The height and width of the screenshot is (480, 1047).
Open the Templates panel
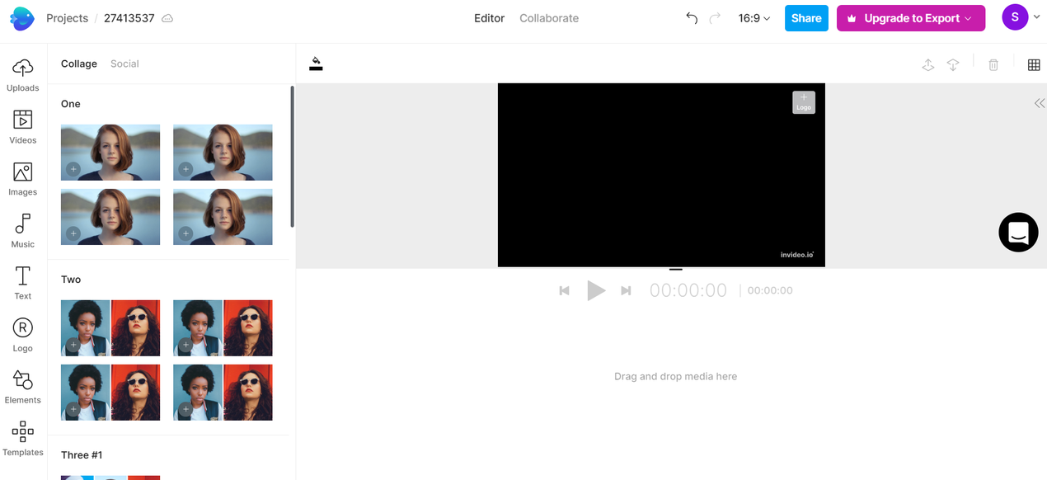[x=23, y=439]
